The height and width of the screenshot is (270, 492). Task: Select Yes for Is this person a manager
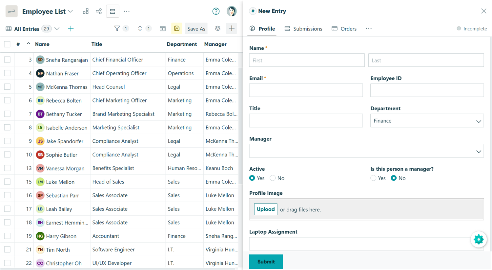click(373, 178)
